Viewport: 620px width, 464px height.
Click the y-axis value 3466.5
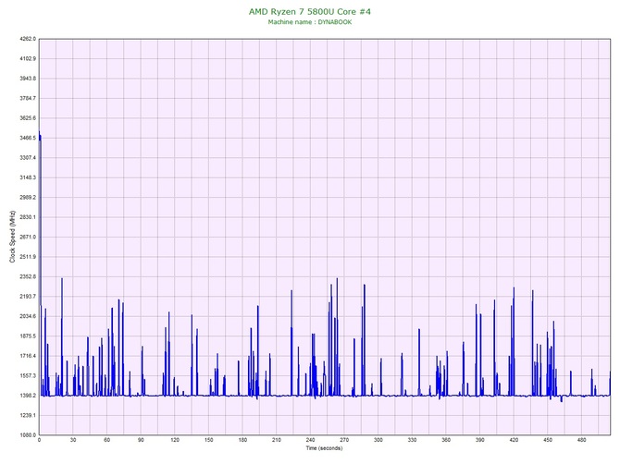pos(28,138)
